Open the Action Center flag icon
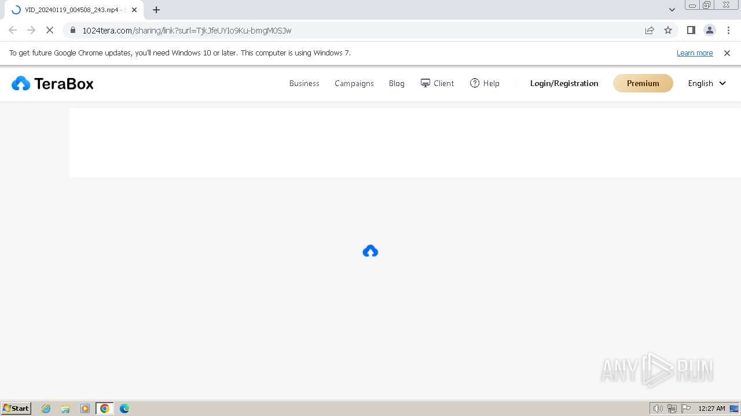This screenshot has height=416, width=741. 686,408
